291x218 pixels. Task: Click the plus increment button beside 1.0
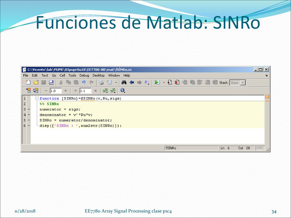coord(66,91)
